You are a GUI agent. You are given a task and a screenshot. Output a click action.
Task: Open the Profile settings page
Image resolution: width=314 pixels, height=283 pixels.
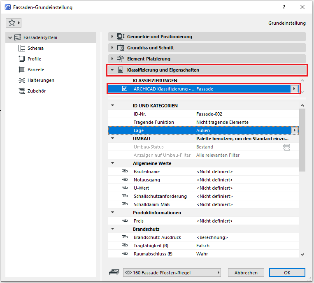click(x=34, y=59)
